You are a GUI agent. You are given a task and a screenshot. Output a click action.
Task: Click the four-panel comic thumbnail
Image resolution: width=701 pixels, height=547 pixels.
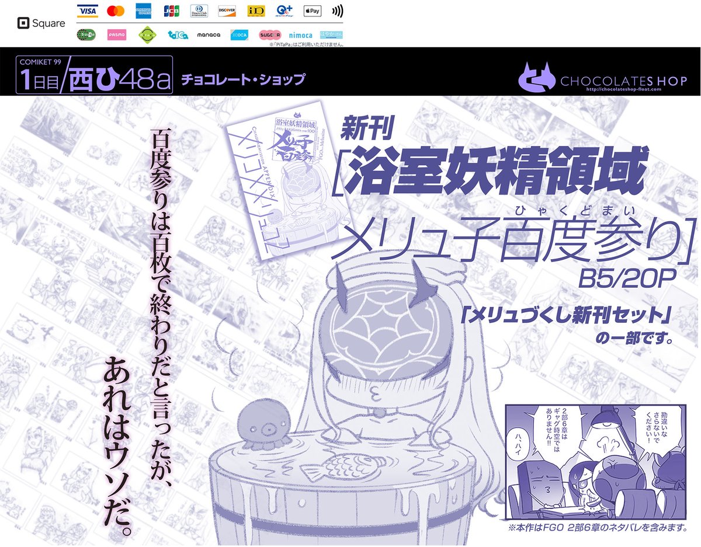pyautogui.click(x=595, y=462)
